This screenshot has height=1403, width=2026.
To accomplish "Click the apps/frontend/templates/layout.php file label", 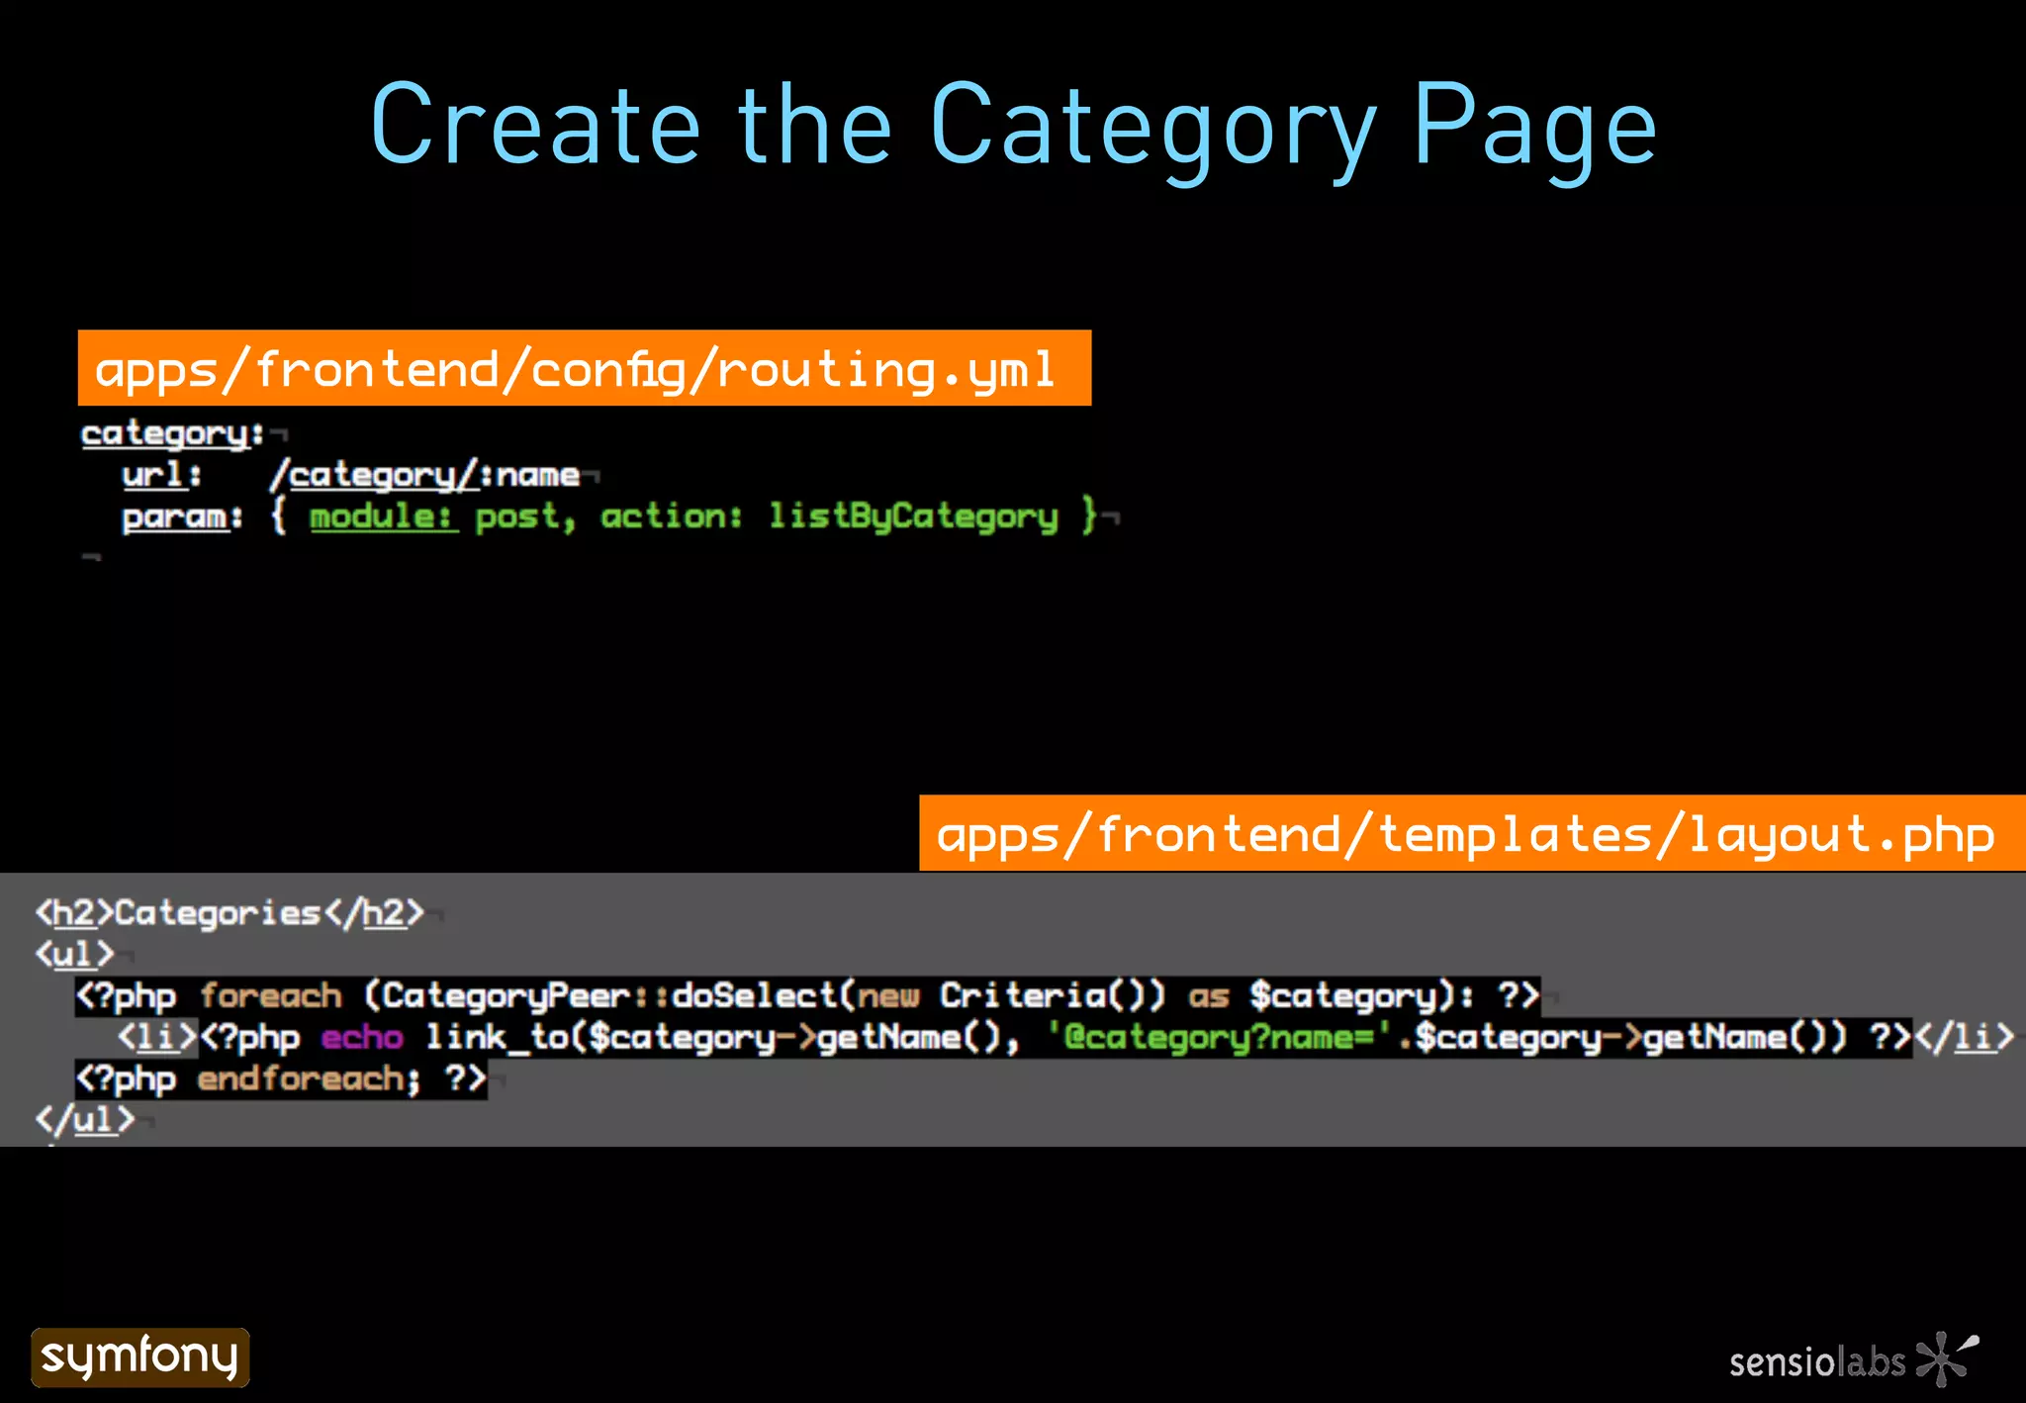I will click(1472, 833).
